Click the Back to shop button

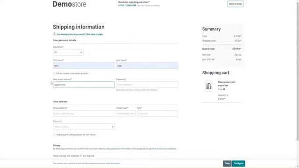pos(235,4)
